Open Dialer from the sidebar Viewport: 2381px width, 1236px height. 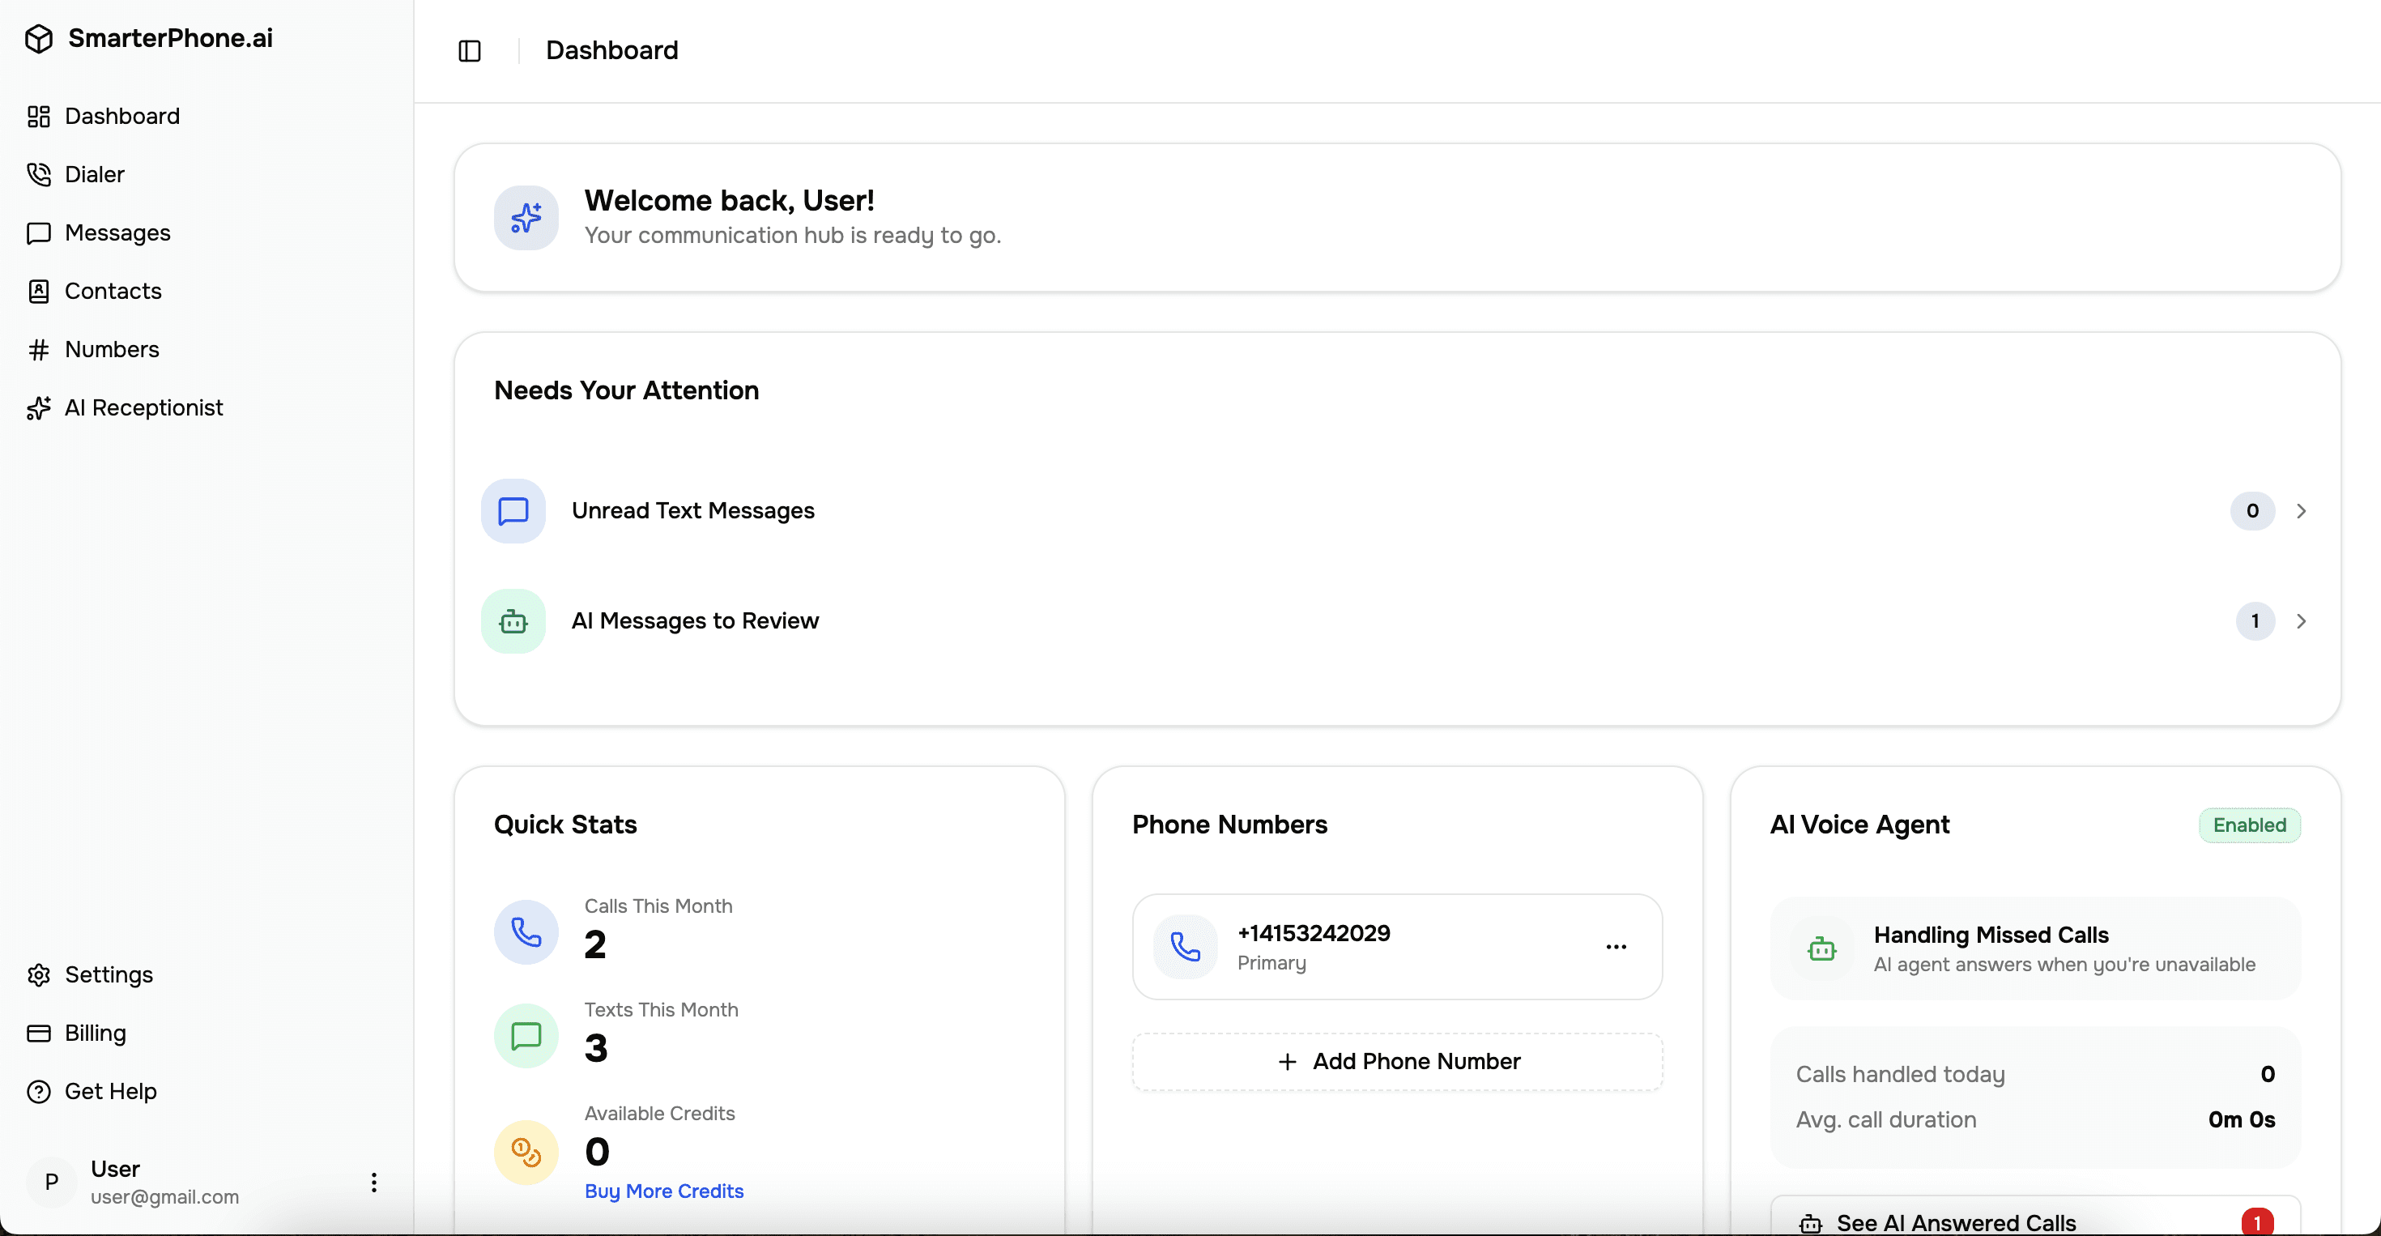(94, 175)
